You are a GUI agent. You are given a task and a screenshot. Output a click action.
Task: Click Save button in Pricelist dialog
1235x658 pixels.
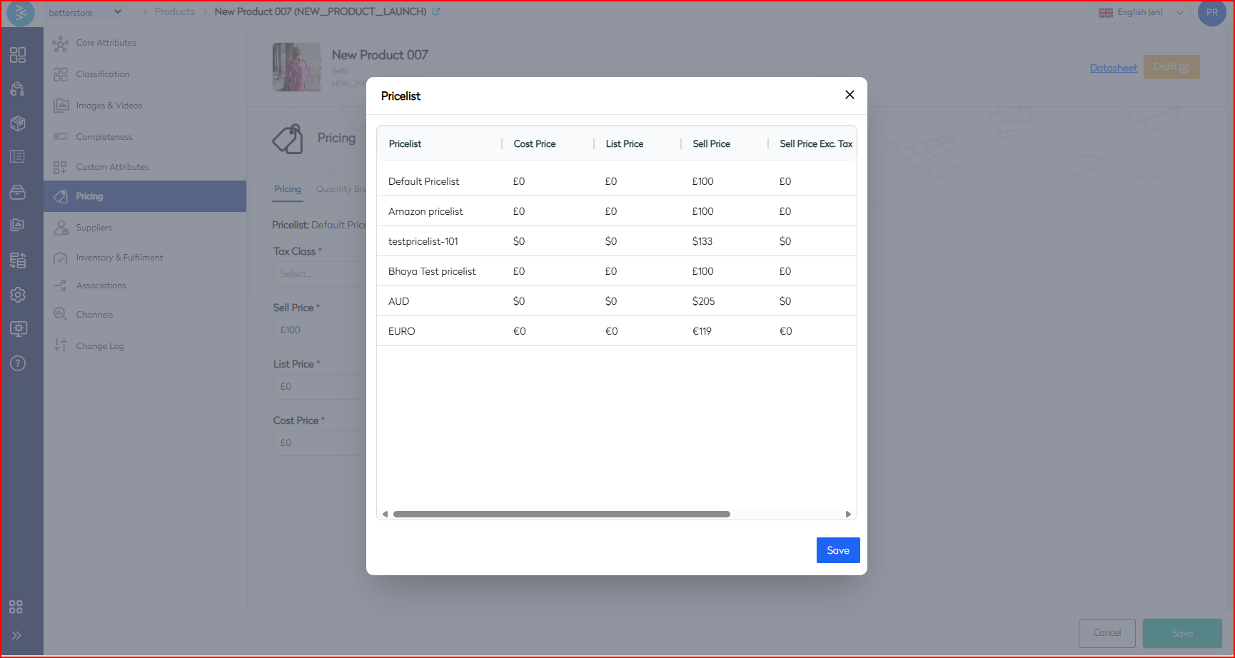pos(837,550)
